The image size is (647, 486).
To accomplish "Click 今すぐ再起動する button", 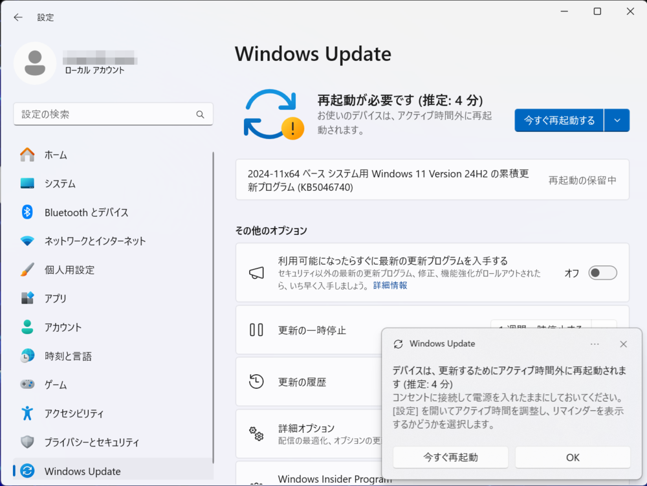I will click(559, 120).
